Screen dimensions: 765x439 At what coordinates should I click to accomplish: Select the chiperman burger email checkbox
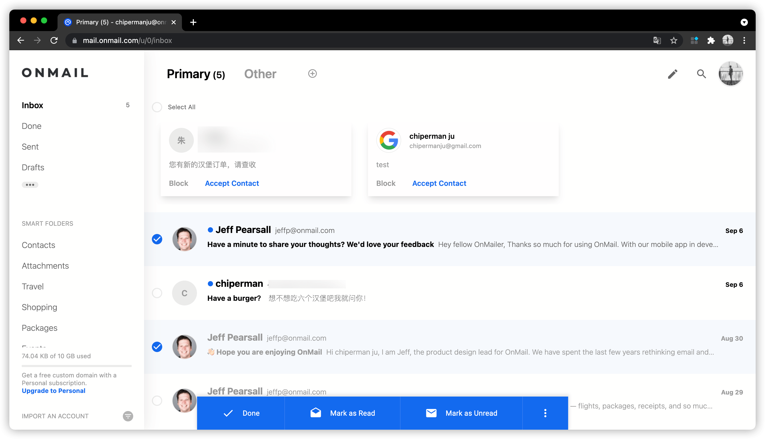157,293
